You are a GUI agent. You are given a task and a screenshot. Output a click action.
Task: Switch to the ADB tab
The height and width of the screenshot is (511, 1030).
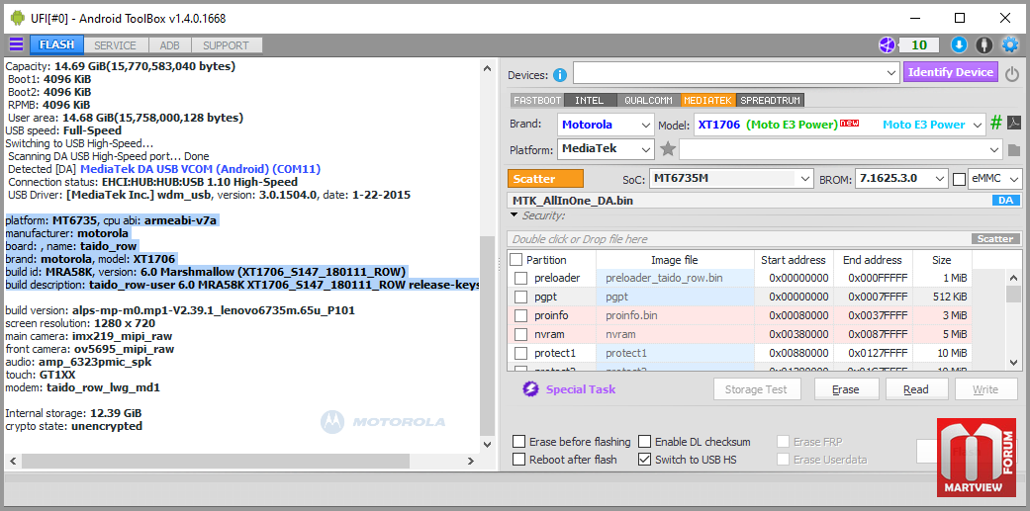tap(169, 45)
